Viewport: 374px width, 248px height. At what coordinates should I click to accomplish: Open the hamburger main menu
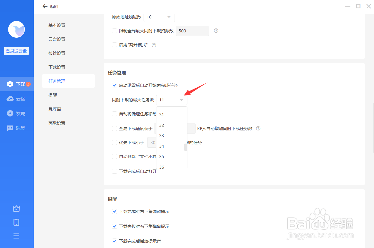click(16, 236)
